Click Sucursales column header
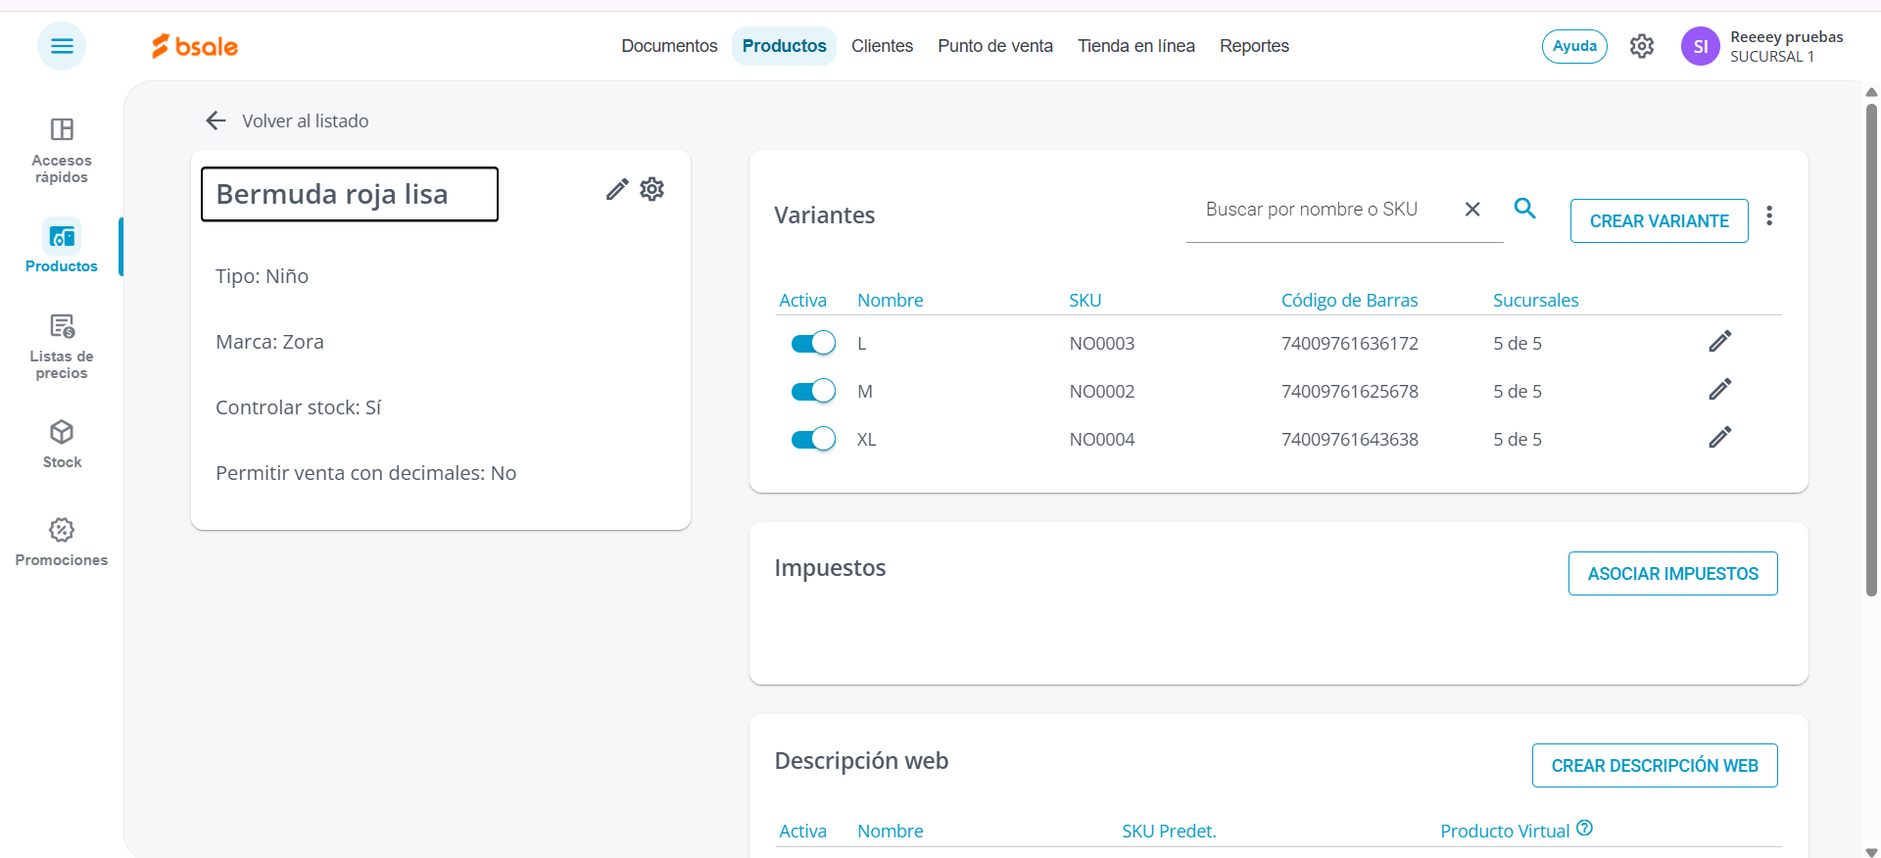The width and height of the screenshot is (1881, 858). pos(1535,301)
